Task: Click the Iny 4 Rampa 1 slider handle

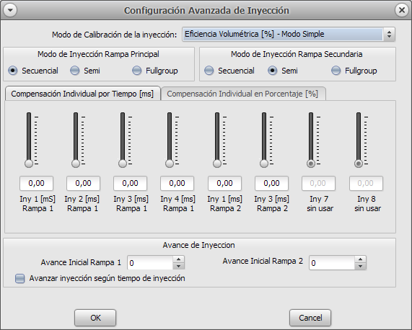Action: point(170,164)
